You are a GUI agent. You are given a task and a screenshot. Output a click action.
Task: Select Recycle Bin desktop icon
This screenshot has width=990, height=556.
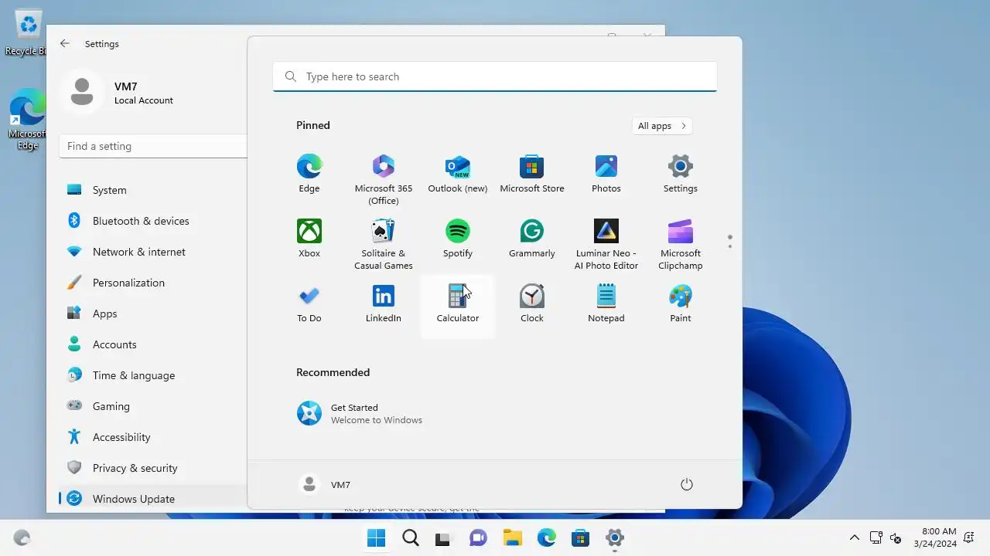click(26, 32)
